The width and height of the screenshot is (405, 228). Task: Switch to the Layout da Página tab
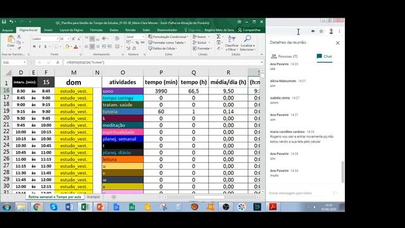(71, 30)
